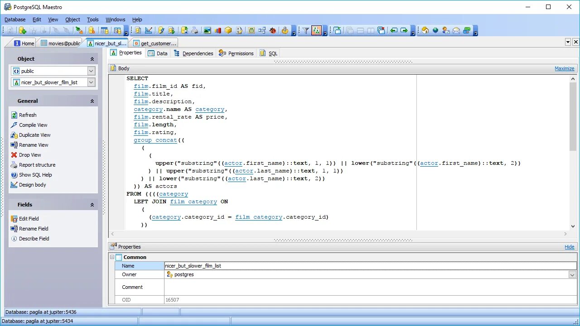Screen dimensions: 580x326
Task: Click the schema diagram designer icon
Action: point(262,30)
